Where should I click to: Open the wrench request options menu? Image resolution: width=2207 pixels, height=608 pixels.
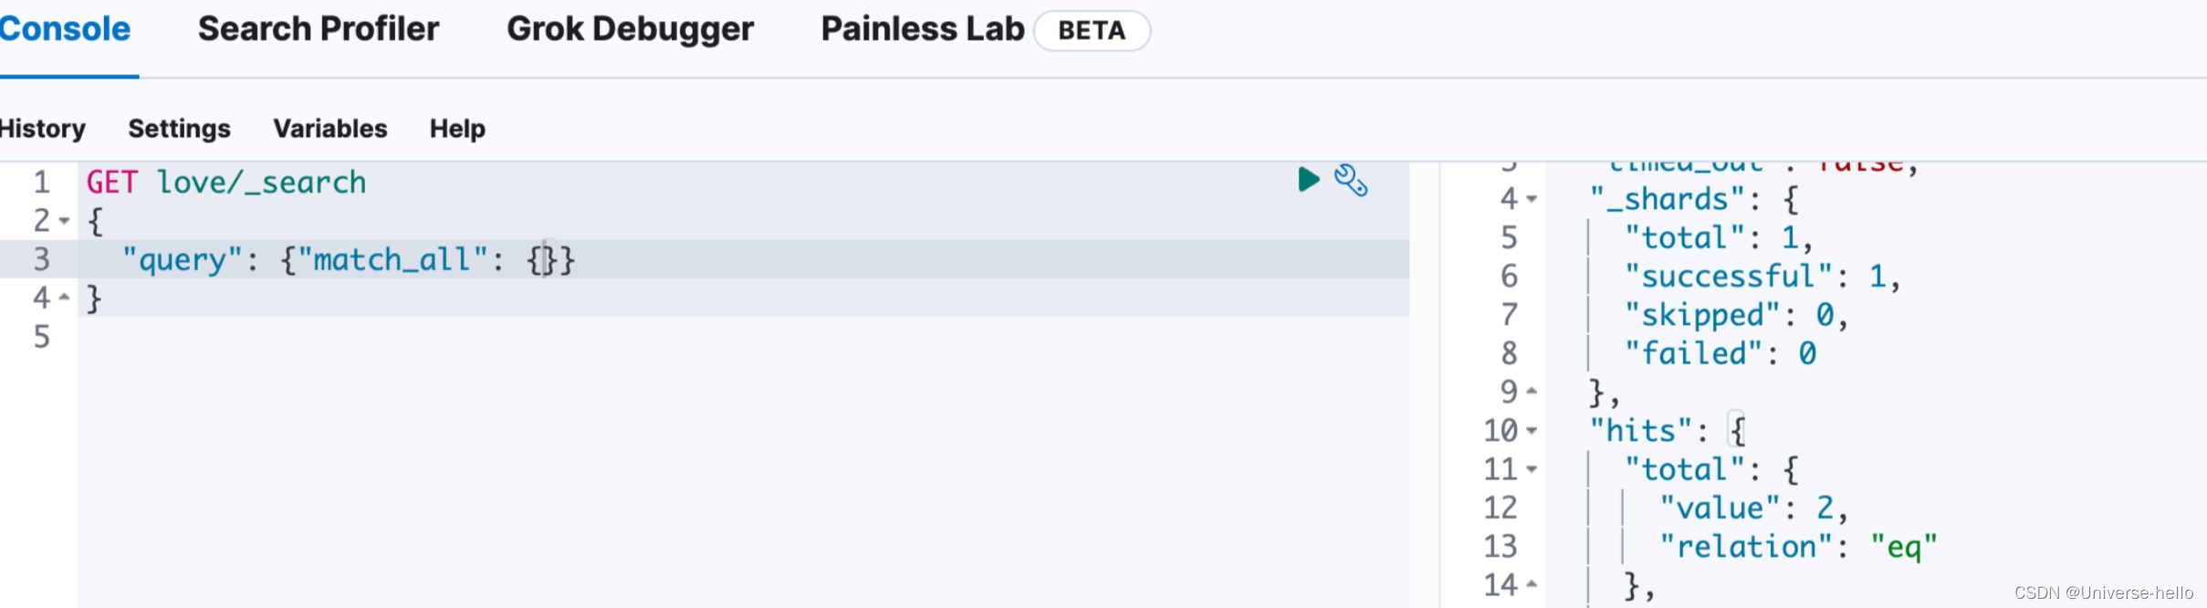1351,180
